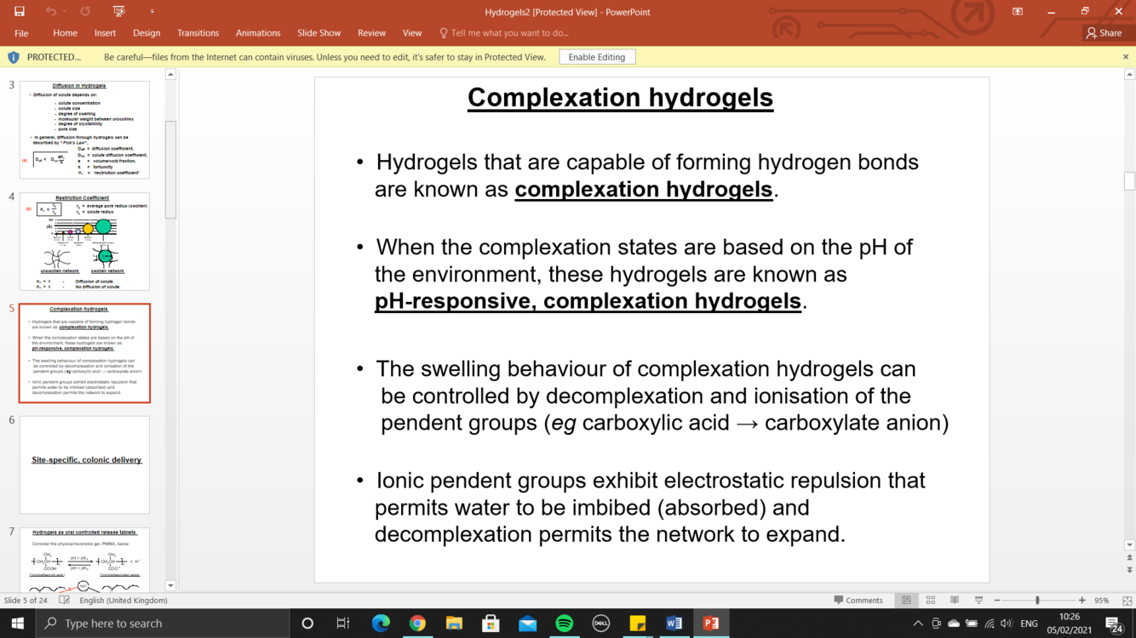This screenshot has width=1136, height=638.
Task: Switch to Word in taskbar
Action: 674,624
